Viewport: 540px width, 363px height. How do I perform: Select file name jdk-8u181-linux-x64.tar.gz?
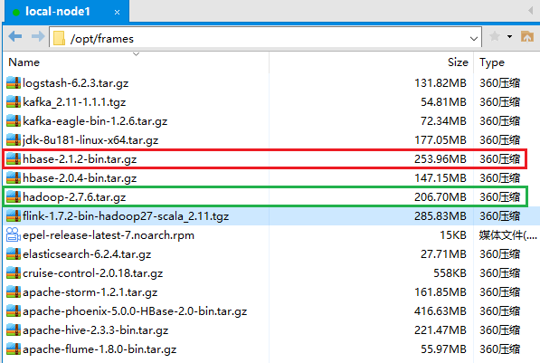point(90,140)
